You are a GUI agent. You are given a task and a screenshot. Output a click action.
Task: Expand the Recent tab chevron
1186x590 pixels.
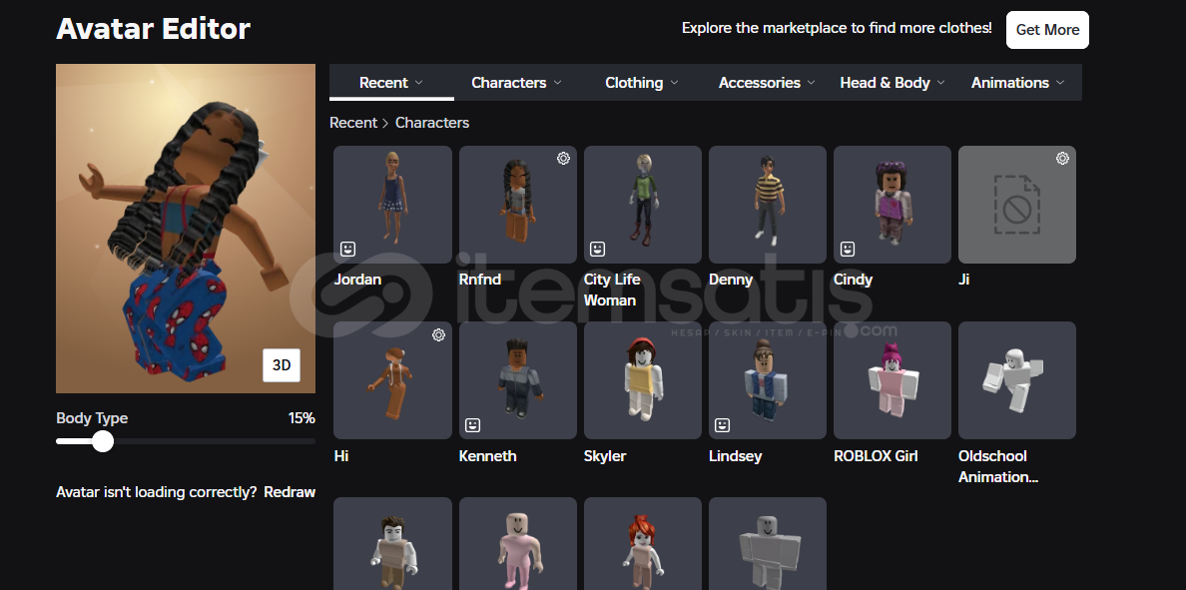pos(419,83)
